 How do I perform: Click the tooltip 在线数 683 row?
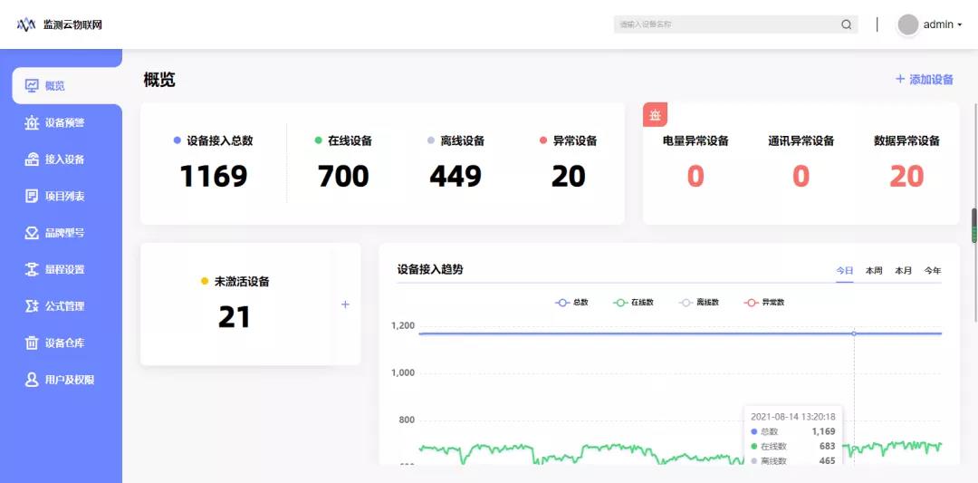(792, 446)
